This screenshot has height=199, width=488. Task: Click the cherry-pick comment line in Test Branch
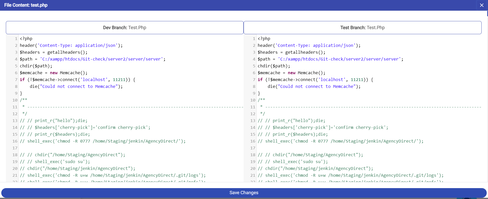(x=323, y=128)
